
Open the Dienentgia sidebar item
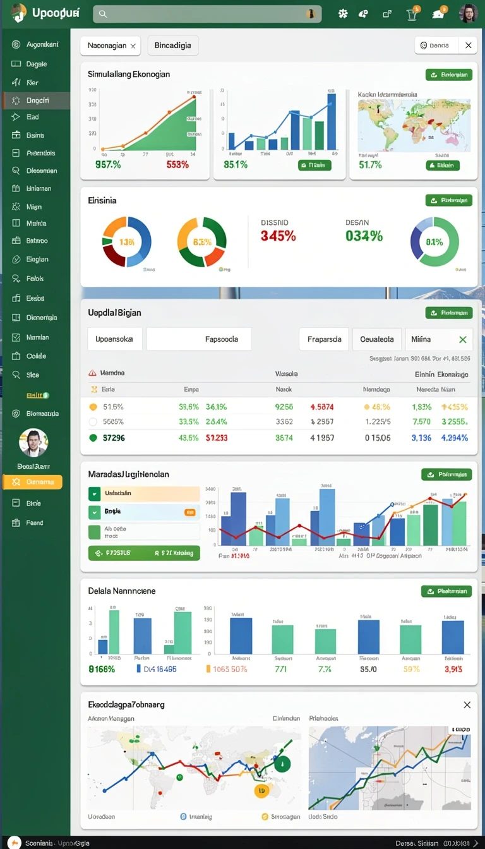tap(42, 318)
